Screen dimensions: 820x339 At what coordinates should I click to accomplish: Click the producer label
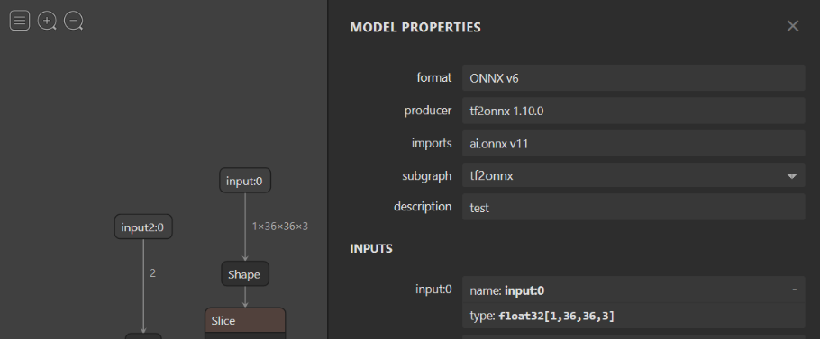(428, 111)
